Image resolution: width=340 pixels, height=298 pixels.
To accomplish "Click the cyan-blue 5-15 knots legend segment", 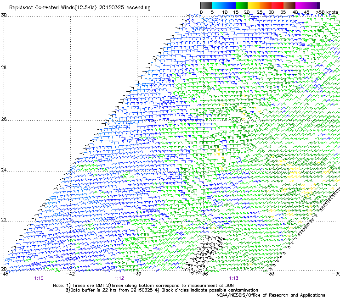I will [224, 6].
